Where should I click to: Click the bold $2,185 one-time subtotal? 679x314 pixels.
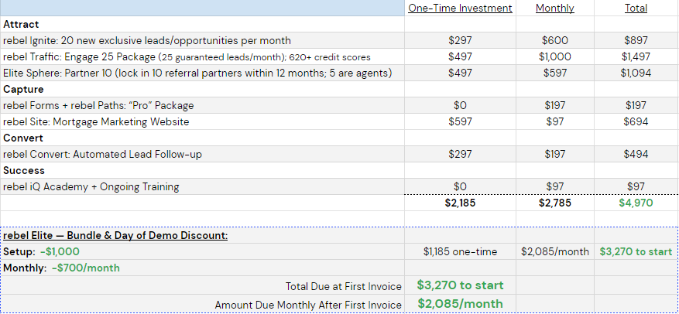pos(460,203)
